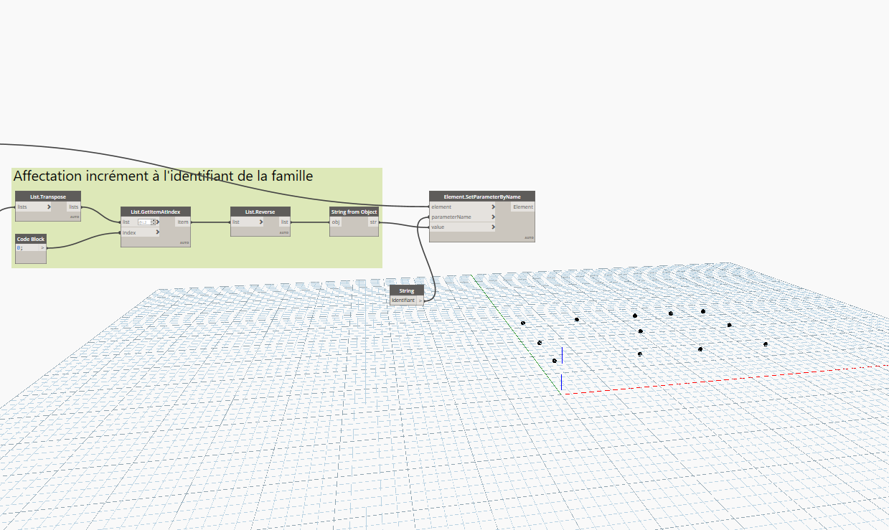889x530 pixels.
Task: Click the item output port of List.GetItemAtIndex
Action: [x=182, y=222]
